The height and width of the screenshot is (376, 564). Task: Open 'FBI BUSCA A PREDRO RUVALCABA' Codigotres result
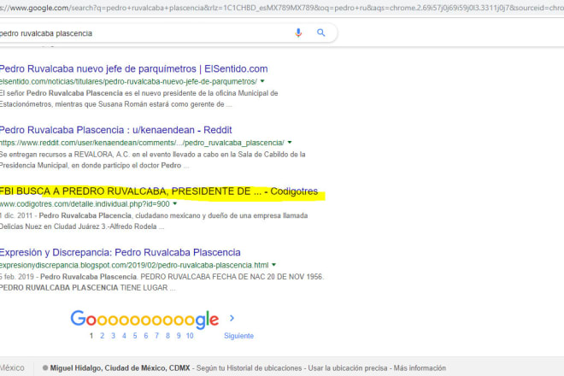coord(159,191)
